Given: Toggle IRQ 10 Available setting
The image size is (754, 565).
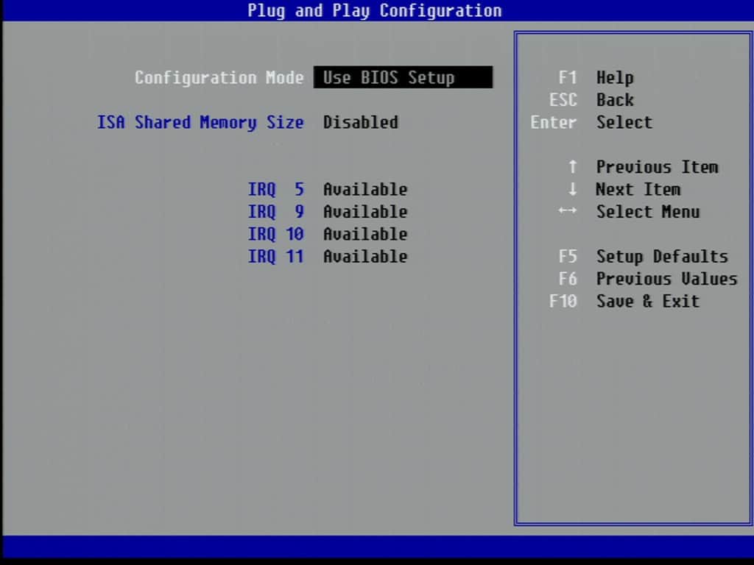Looking at the screenshot, I should (365, 234).
